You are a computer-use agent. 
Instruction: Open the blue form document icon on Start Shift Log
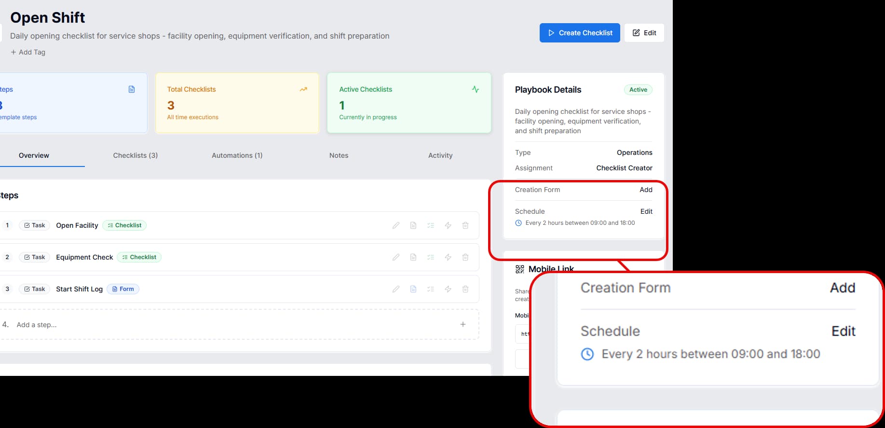[413, 289]
